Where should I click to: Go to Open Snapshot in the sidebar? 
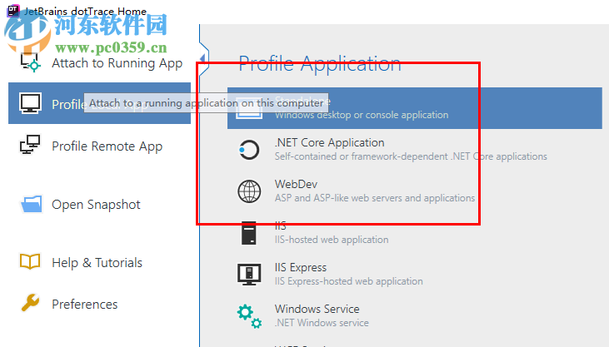(x=96, y=205)
